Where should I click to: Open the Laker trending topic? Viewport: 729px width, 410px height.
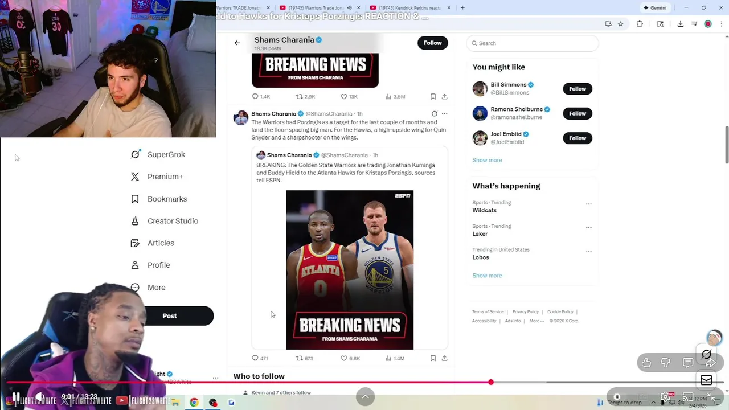[480, 233]
